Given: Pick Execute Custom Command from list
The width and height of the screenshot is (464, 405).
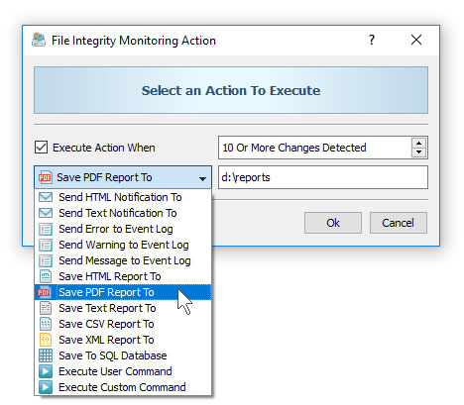Looking at the screenshot, I should click(x=123, y=387).
